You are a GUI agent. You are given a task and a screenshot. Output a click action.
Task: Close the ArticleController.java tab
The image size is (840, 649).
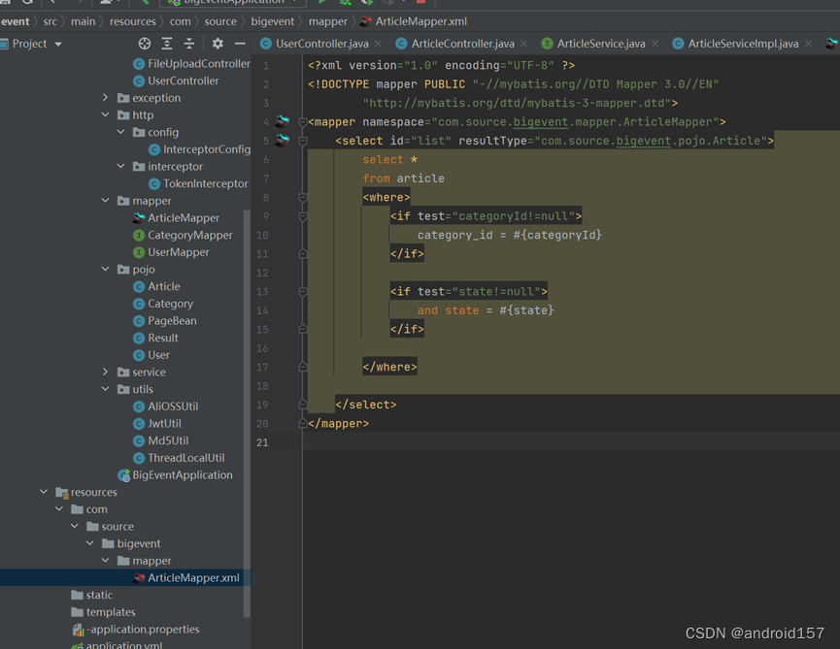click(x=524, y=44)
